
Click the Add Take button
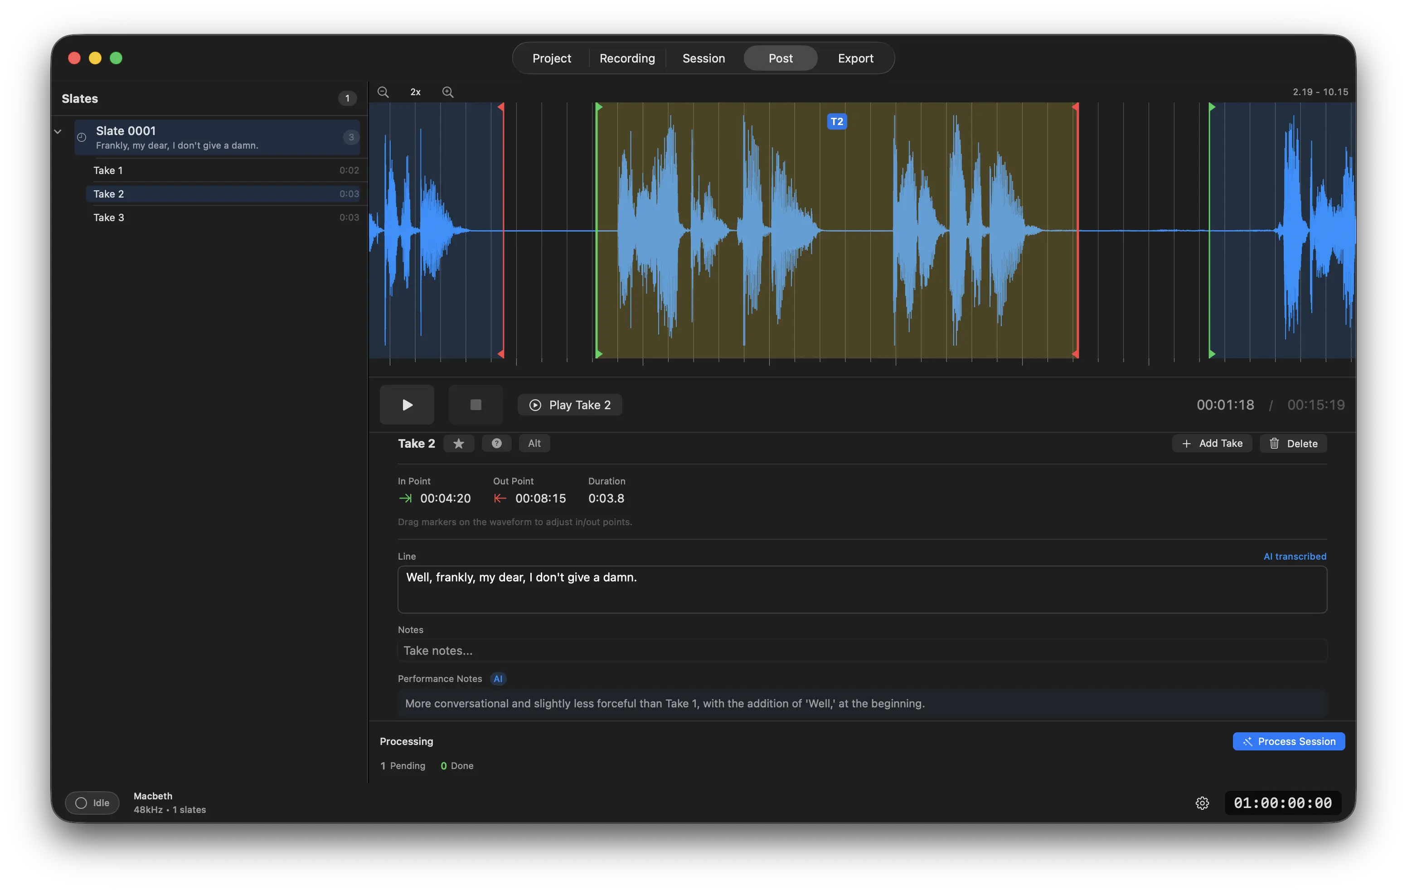click(x=1212, y=443)
